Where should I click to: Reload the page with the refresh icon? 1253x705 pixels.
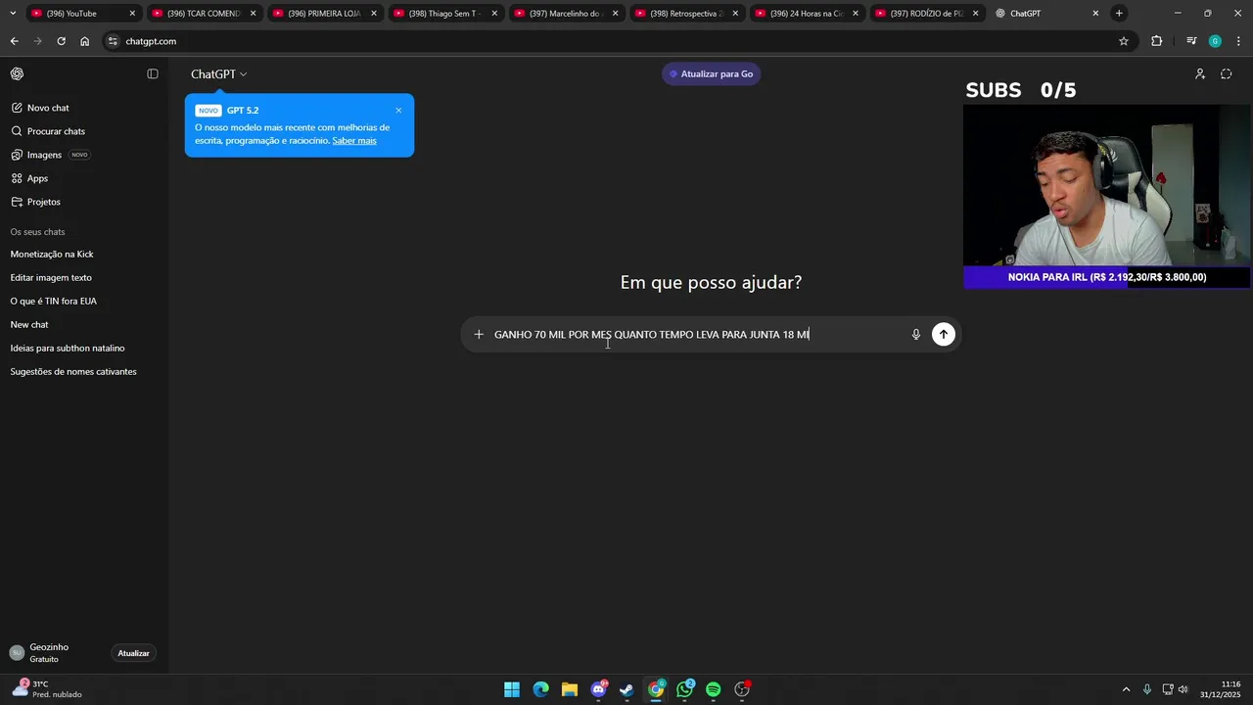[x=61, y=41]
